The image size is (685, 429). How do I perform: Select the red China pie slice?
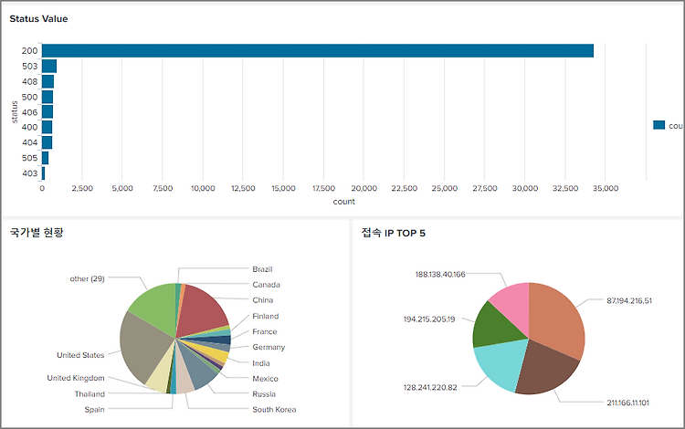click(201, 312)
